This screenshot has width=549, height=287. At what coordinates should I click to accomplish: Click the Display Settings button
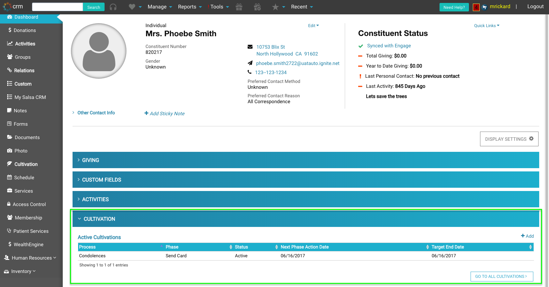[x=509, y=139]
